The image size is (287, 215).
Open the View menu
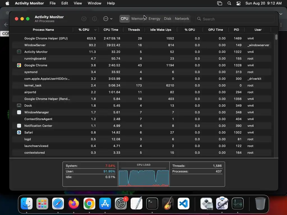78,3
